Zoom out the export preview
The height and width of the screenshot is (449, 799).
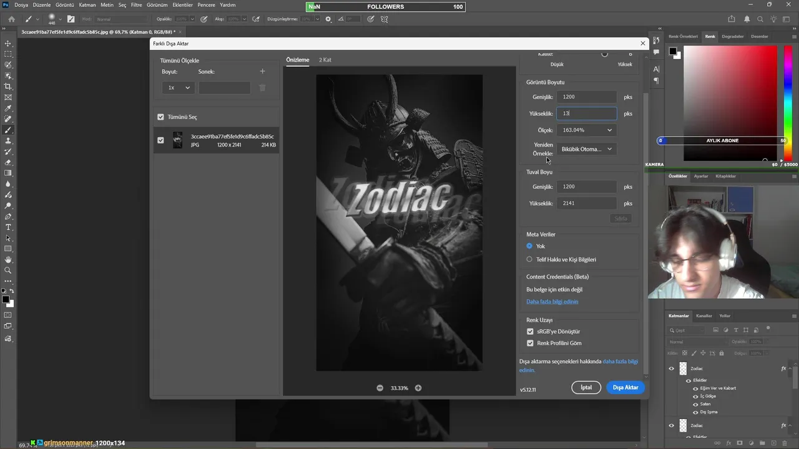[380, 388]
